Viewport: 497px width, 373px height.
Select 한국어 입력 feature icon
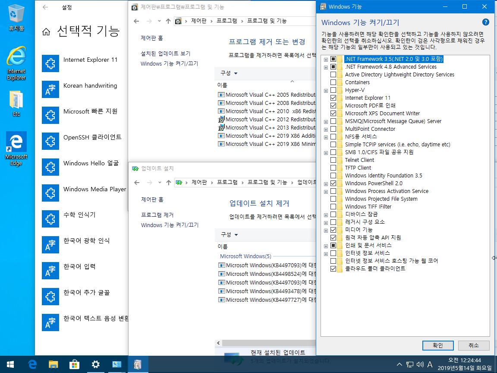point(50,271)
